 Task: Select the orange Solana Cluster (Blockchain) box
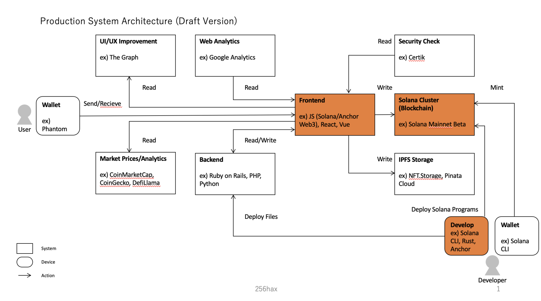click(x=434, y=115)
